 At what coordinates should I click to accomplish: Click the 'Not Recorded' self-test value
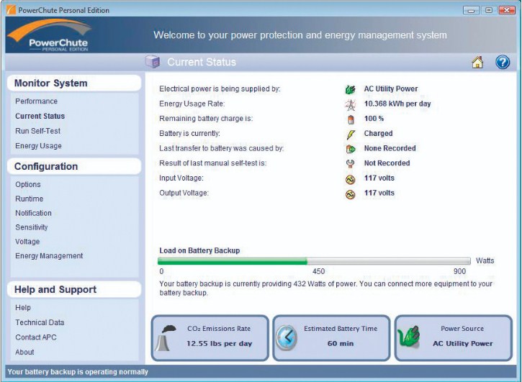point(387,163)
